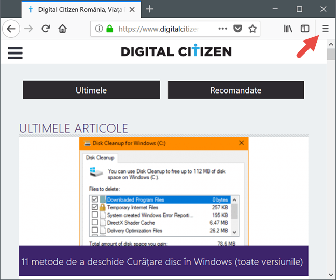The width and height of the screenshot is (336, 280).
Task: Open the Library icon in the toolbar
Action: [x=288, y=29]
